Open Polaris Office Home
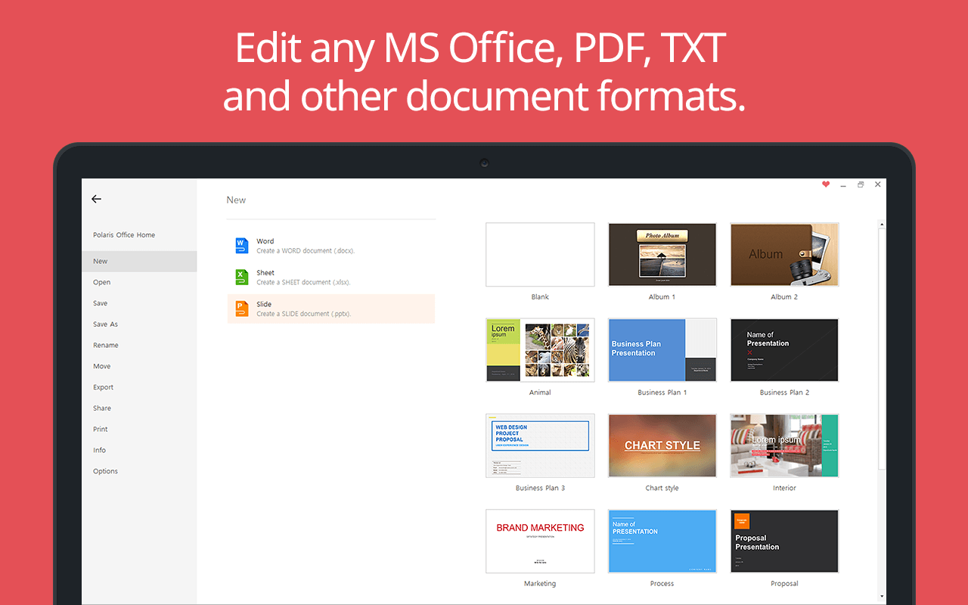The height and width of the screenshot is (605, 968). point(124,235)
